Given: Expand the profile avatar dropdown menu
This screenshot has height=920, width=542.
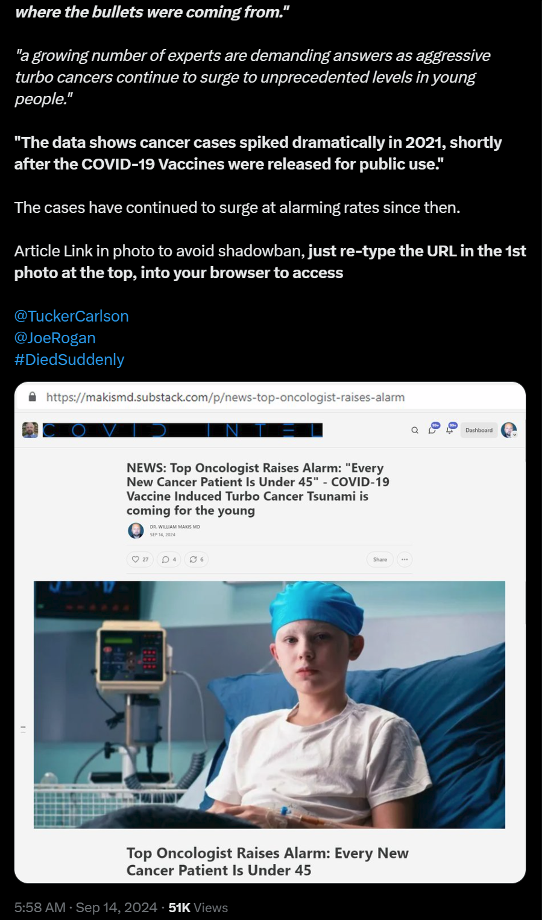Looking at the screenshot, I should pyautogui.click(x=509, y=430).
